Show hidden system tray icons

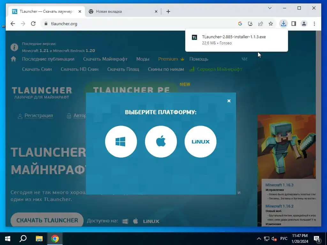click(259, 239)
